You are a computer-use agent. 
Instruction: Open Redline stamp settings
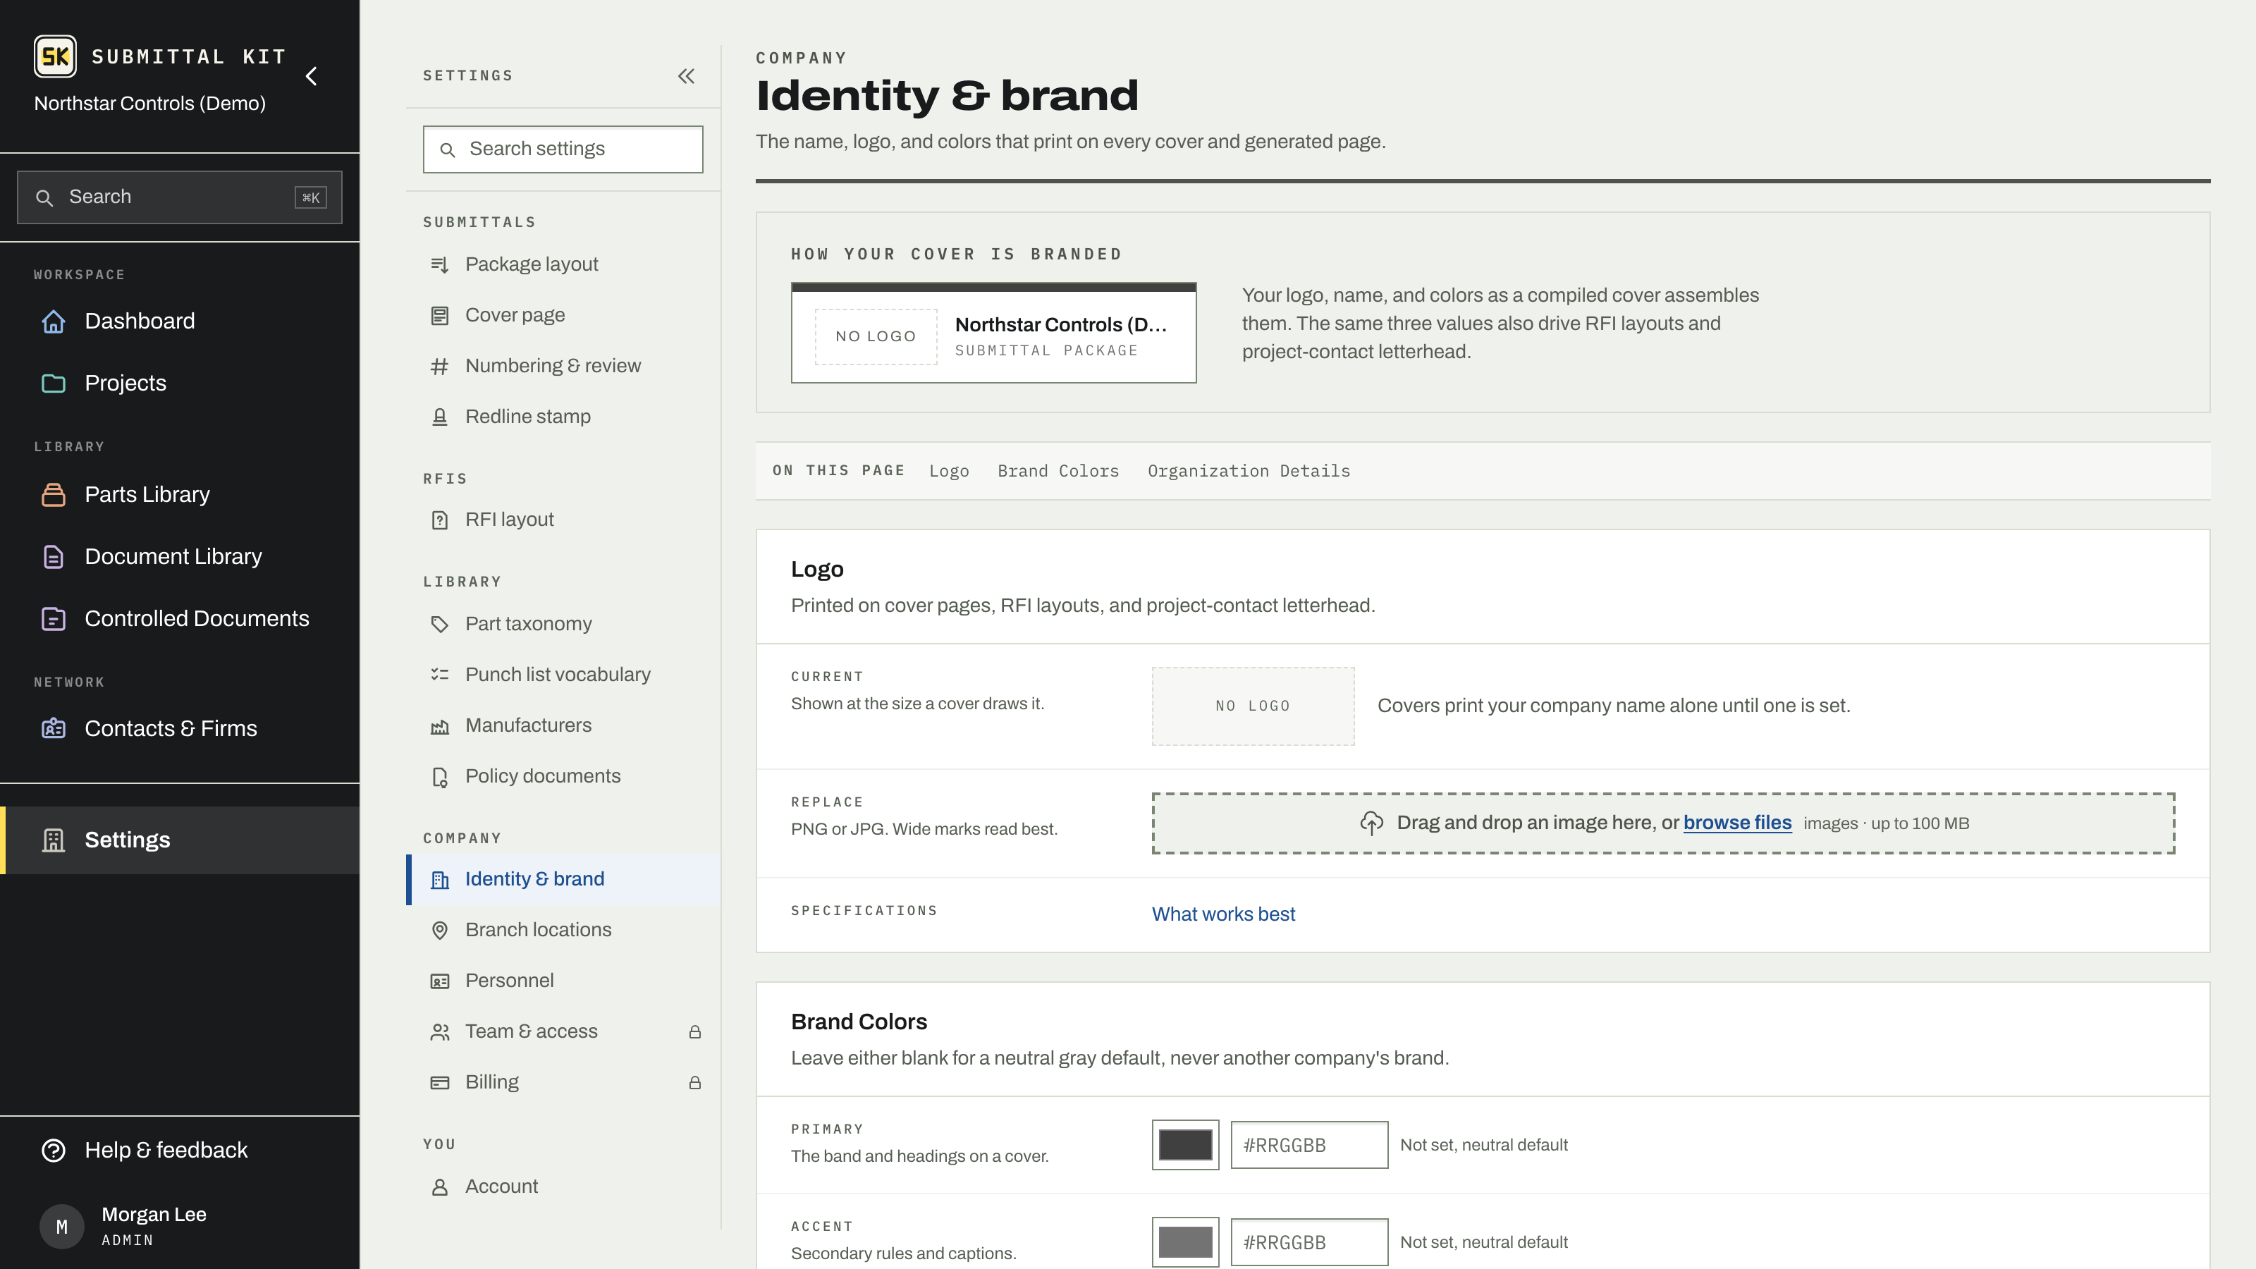(x=563, y=417)
